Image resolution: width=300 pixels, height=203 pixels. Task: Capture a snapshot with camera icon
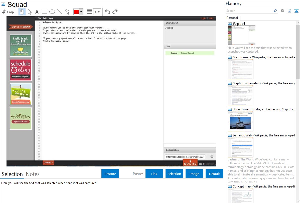[282, 11]
